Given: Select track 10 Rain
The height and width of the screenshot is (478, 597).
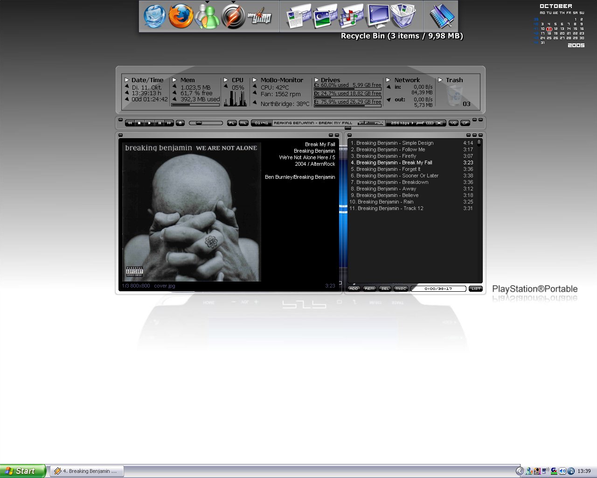Looking at the screenshot, I should (412, 202).
